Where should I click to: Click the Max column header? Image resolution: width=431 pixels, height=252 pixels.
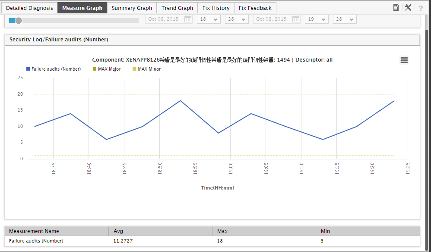(x=264, y=231)
